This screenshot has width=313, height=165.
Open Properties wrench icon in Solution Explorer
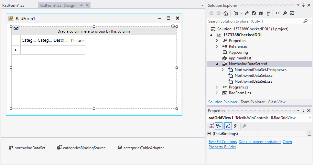tap(285, 13)
